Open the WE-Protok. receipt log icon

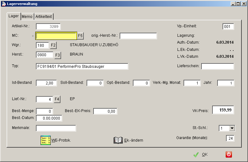tap(46, 140)
